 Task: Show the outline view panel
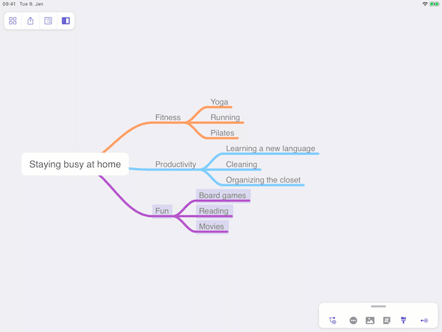(x=48, y=21)
